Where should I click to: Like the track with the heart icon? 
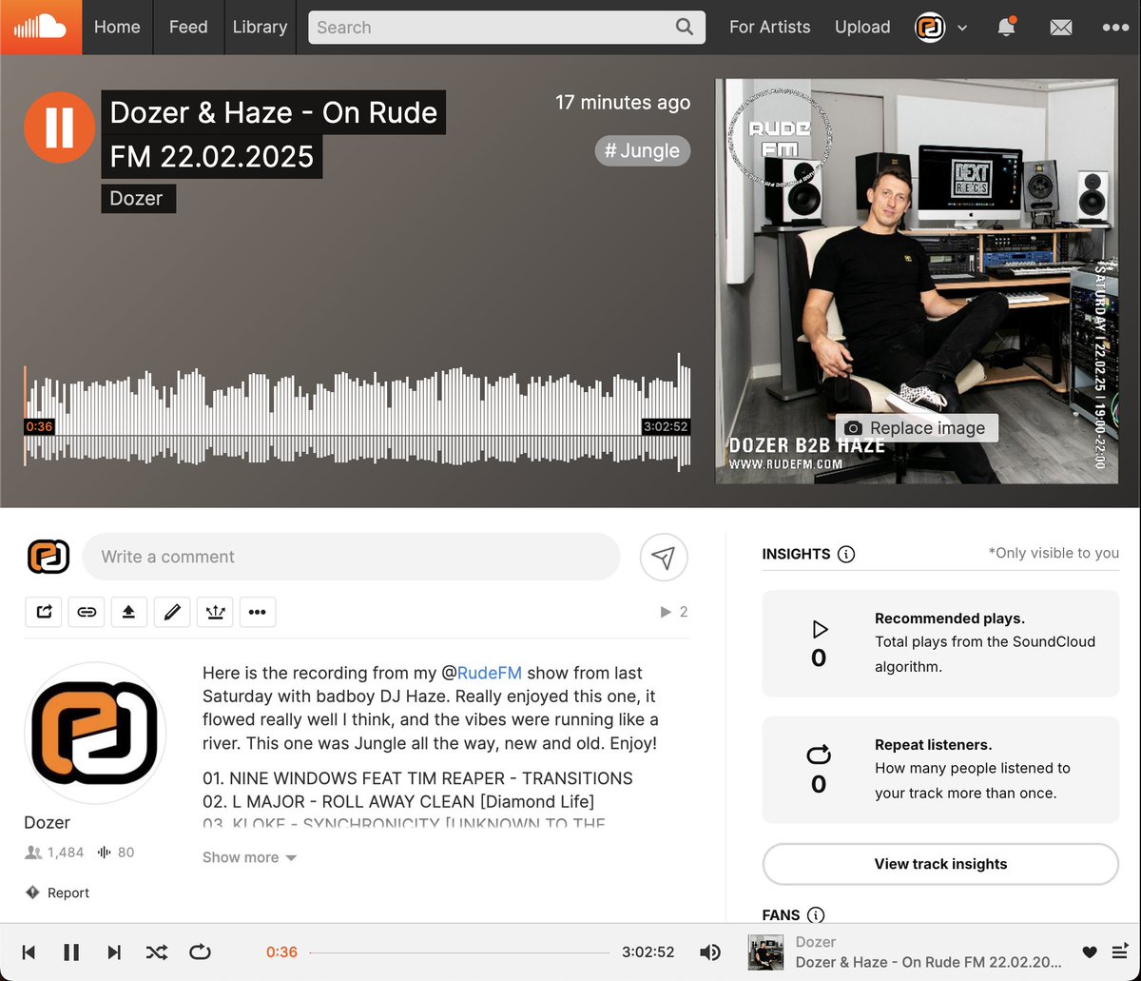click(1090, 952)
